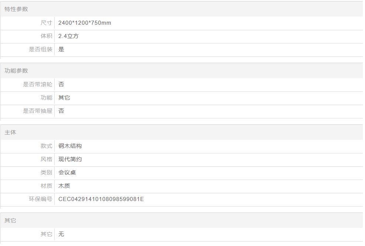Click the 功能参数 section header
Viewport: 365px width, 246px height.
(16, 71)
